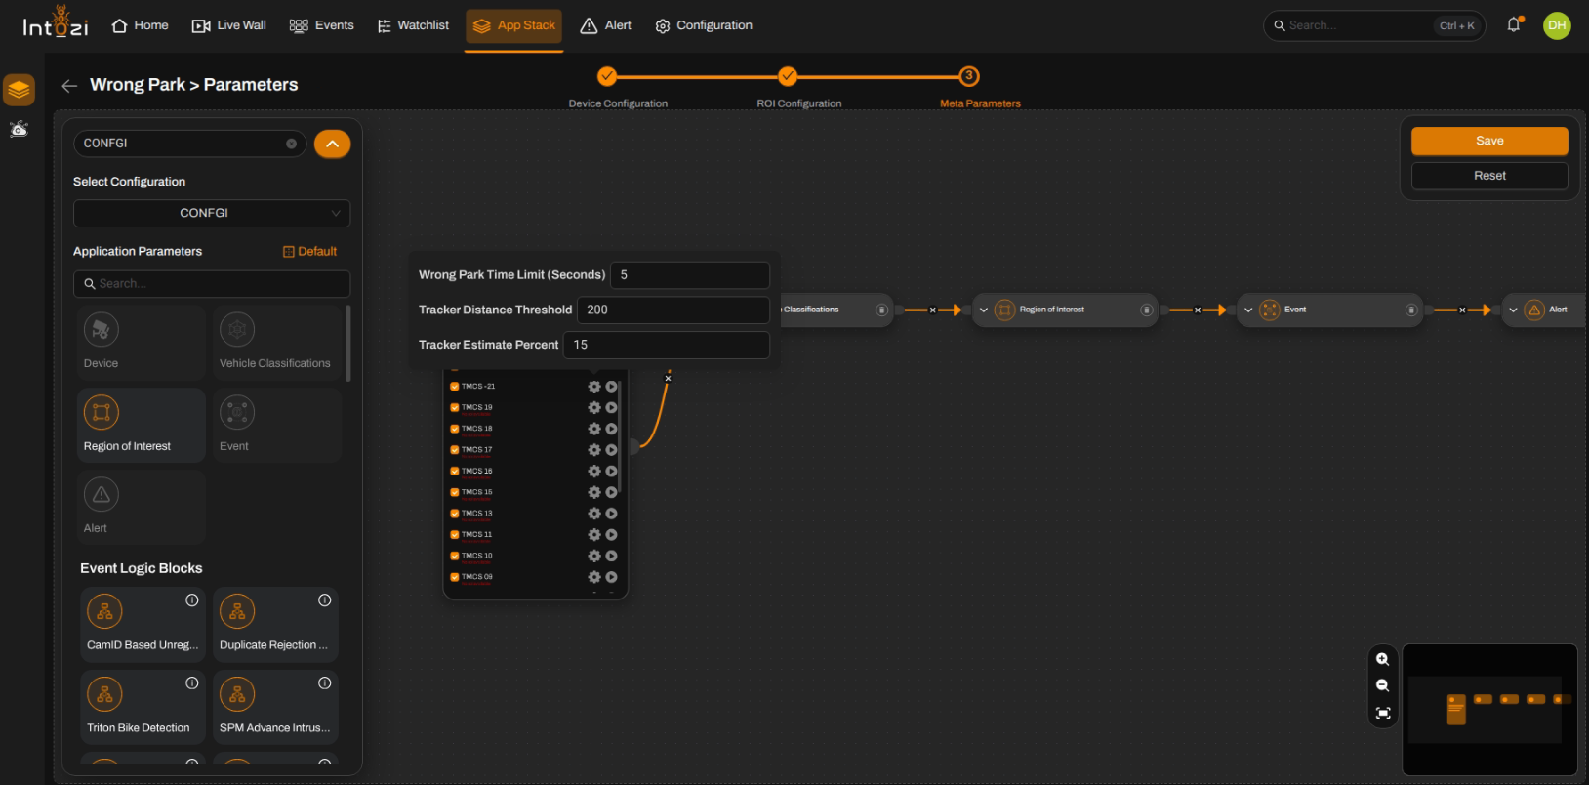Expand the Event node chevron on canvas
The width and height of the screenshot is (1589, 785).
coord(1248,310)
